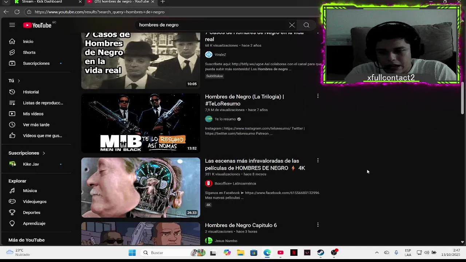
Task: Open title Las escenas más infravaloradas de las películas
Action: [255, 164]
